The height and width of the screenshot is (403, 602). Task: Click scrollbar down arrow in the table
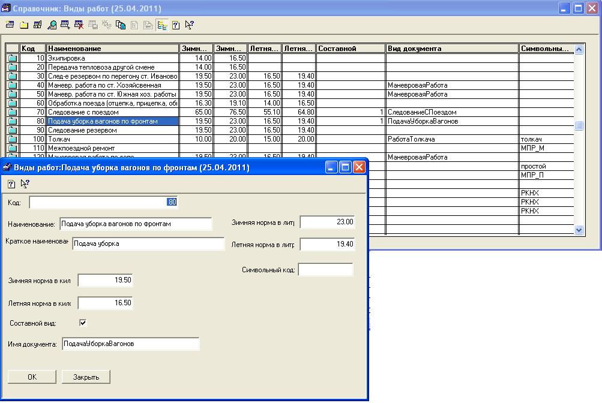pyautogui.click(x=579, y=230)
